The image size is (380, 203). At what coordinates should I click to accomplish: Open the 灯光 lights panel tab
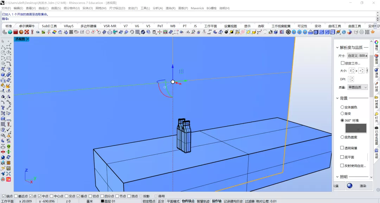376,117
